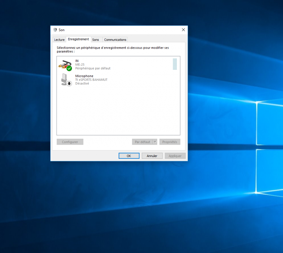Open Propriétés for the selected device

[170, 142]
